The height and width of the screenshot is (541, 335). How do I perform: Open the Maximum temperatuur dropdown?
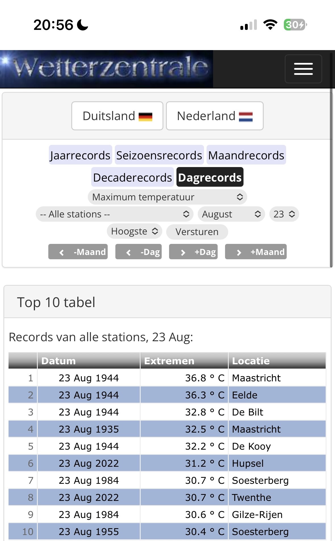tap(167, 197)
